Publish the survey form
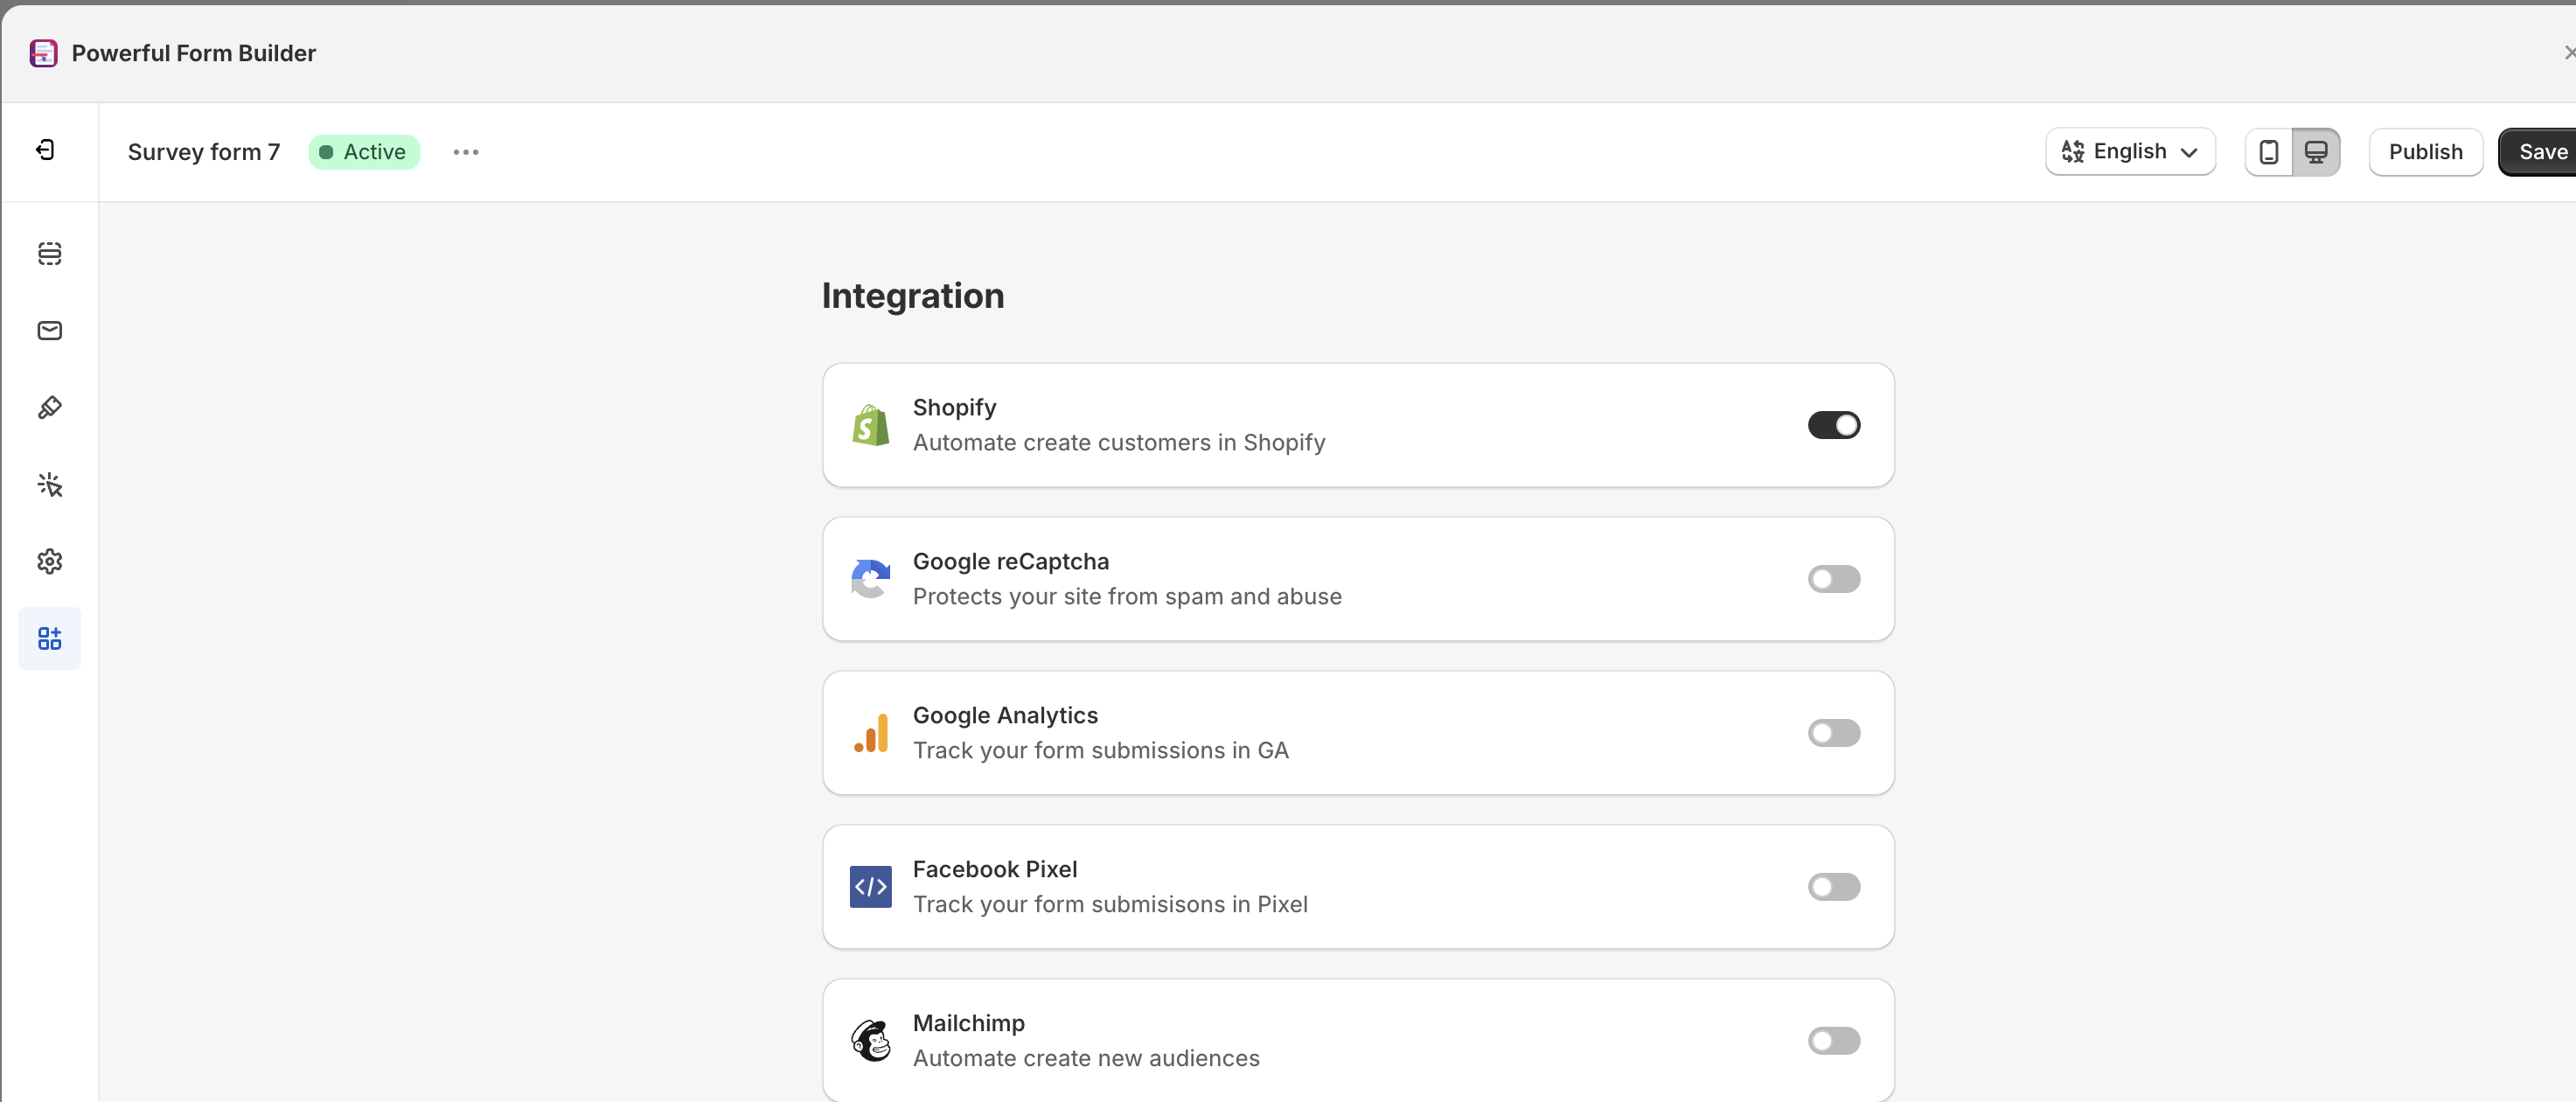Viewport: 2576px width, 1102px height. click(2426, 151)
